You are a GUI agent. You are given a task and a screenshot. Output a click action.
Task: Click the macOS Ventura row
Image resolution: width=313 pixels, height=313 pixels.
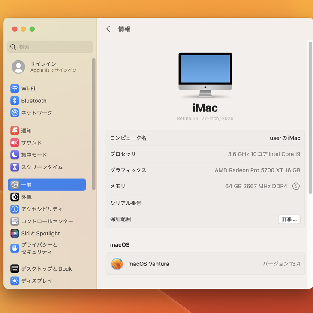205,264
